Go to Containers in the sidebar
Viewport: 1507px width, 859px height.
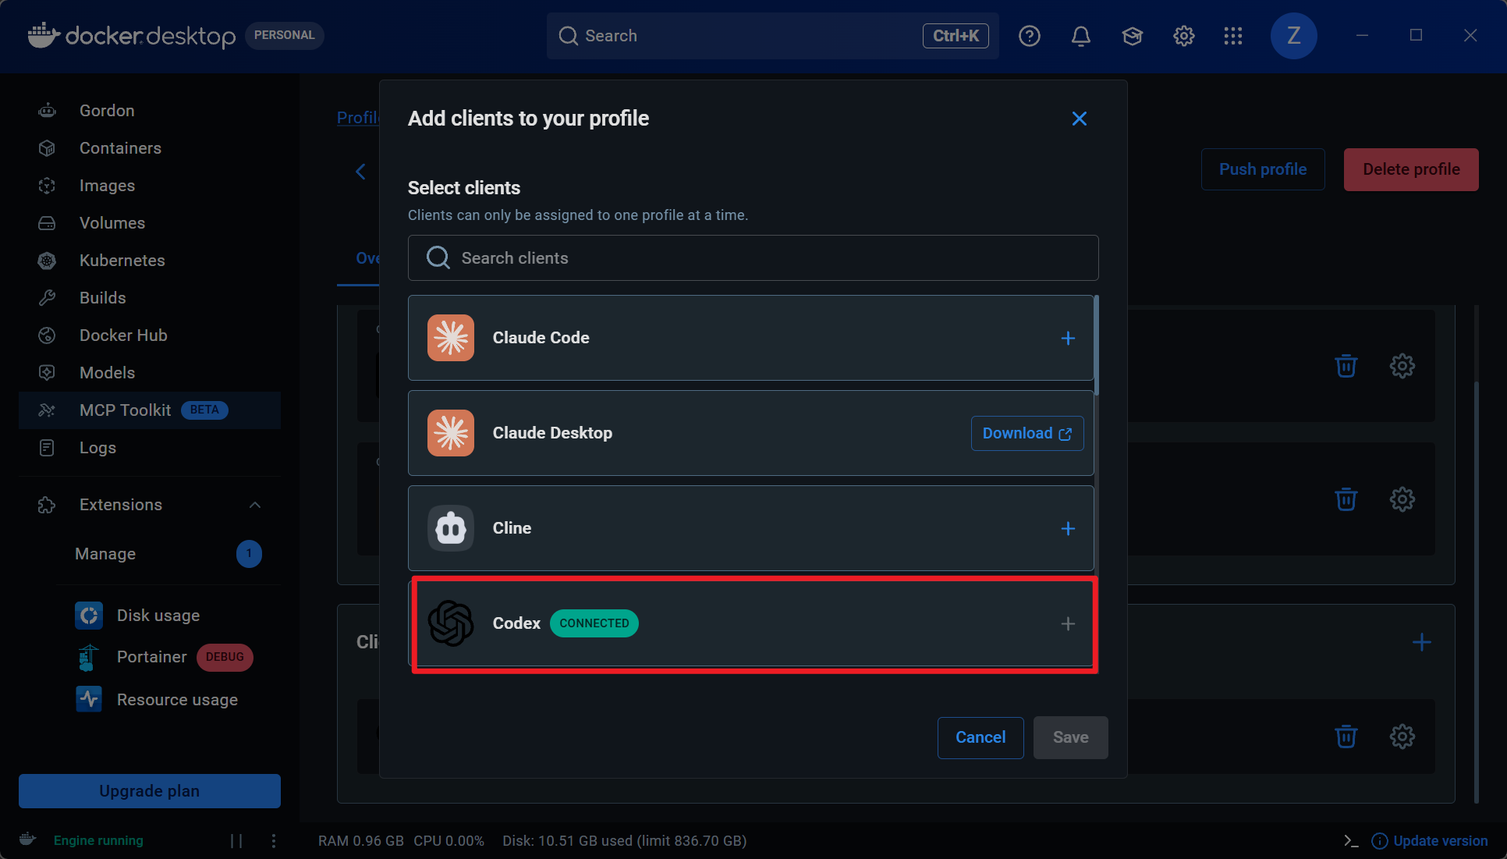[120, 148]
